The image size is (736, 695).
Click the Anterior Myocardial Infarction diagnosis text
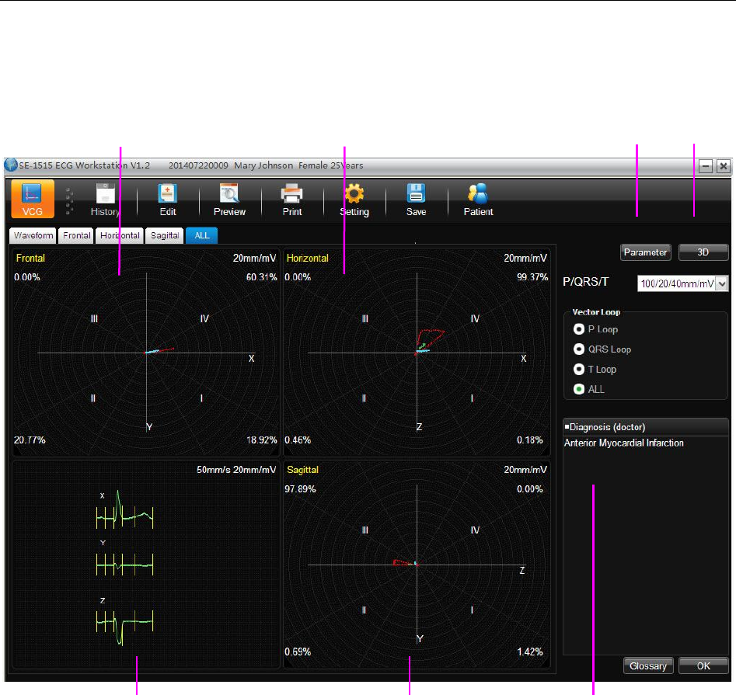click(x=624, y=443)
